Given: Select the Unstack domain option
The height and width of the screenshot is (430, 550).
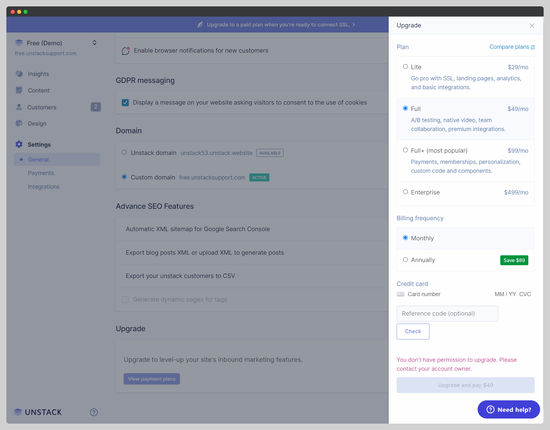Looking at the screenshot, I should coord(124,152).
